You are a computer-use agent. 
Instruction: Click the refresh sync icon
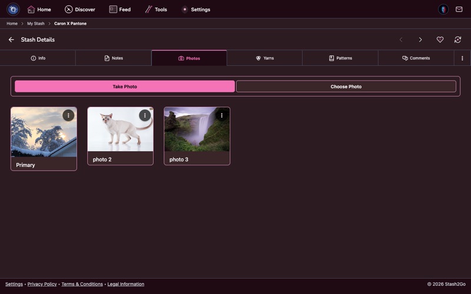coord(457,40)
